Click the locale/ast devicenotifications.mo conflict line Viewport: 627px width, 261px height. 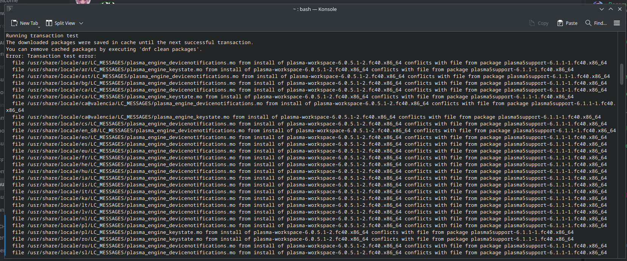(x=311, y=76)
